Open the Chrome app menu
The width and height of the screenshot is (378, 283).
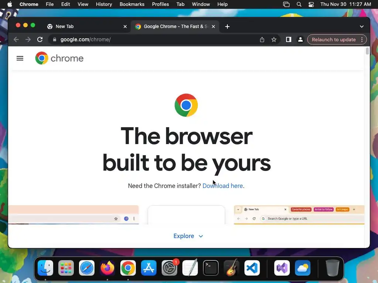(x=29, y=4)
